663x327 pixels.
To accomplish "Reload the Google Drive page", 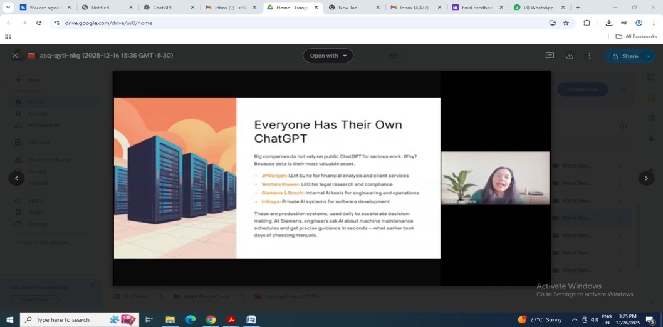I will (x=39, y=23).
